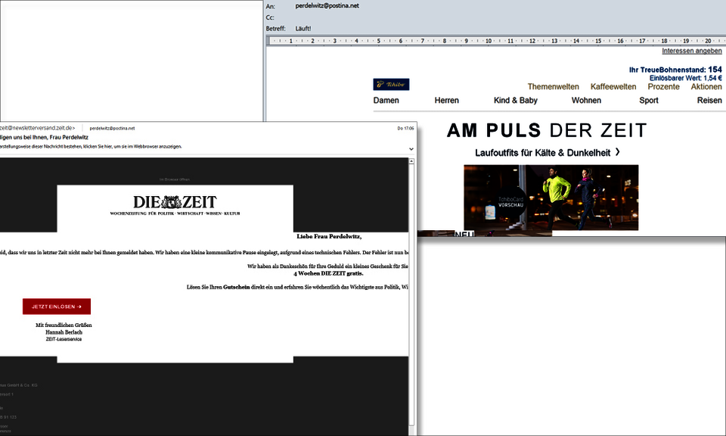This screenshot has height=436, width=726.
Task: Open the Kaffeewelten link
Action: [x=613, y=87]
